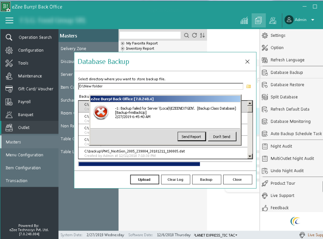
Task: Select the Masters submenu under Outlet
Action: click(30, 142)
